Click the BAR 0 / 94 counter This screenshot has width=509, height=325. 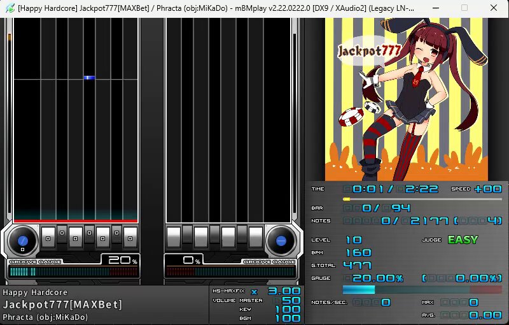377,208
